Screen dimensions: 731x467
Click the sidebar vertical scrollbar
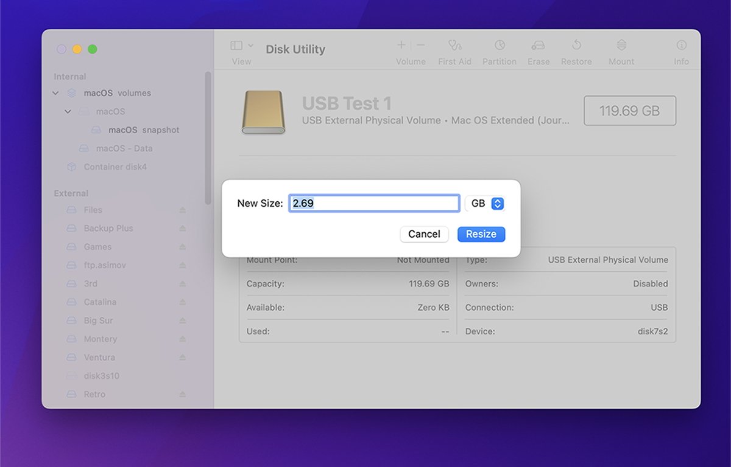pos(208,134)
